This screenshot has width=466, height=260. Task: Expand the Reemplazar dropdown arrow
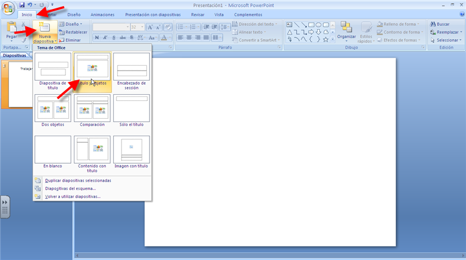[x=462, y=32]
